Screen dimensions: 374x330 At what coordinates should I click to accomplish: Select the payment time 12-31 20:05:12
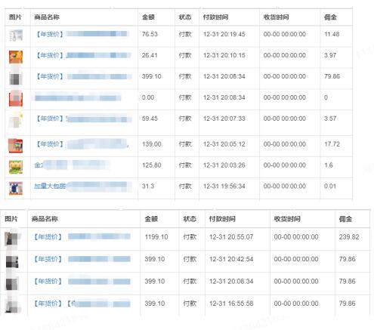[x=224, y=144]
